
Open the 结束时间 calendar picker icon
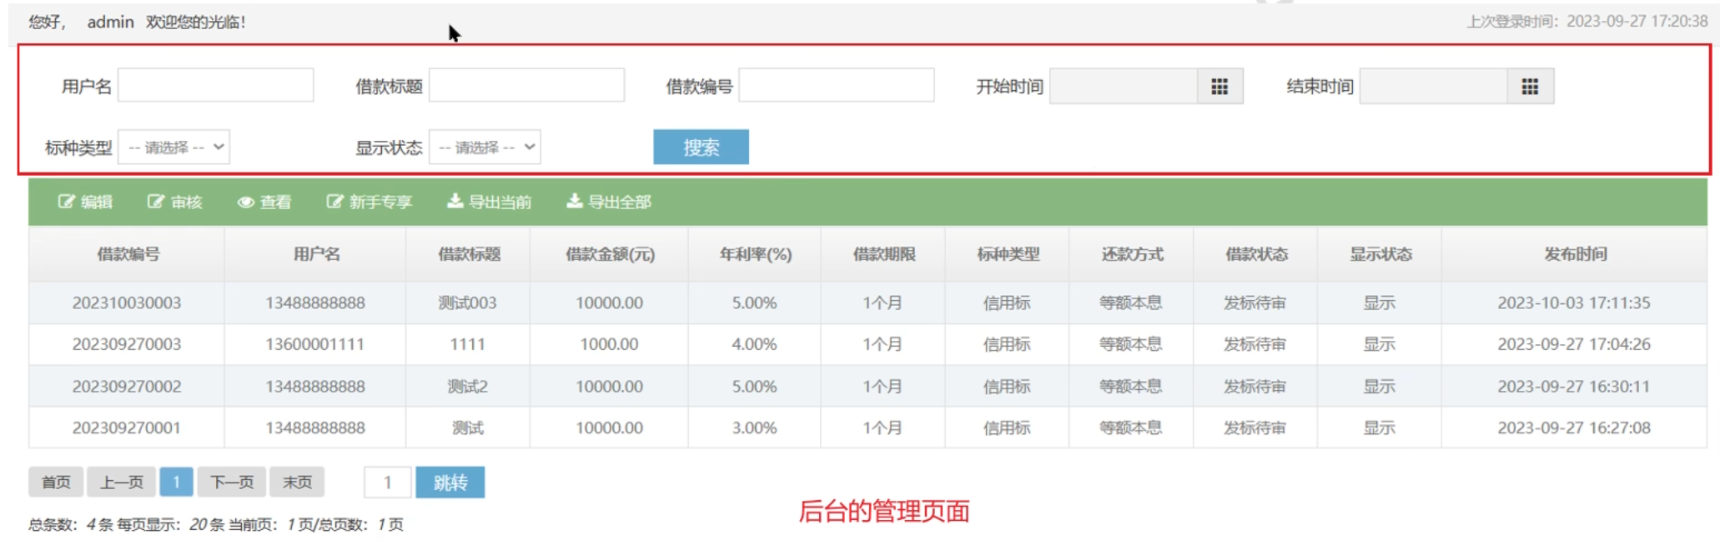tap(1529, 87)
